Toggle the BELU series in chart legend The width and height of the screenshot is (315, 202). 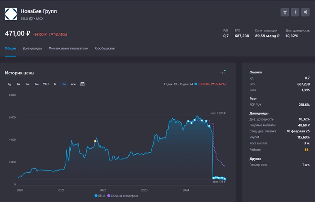click(99, 196)
